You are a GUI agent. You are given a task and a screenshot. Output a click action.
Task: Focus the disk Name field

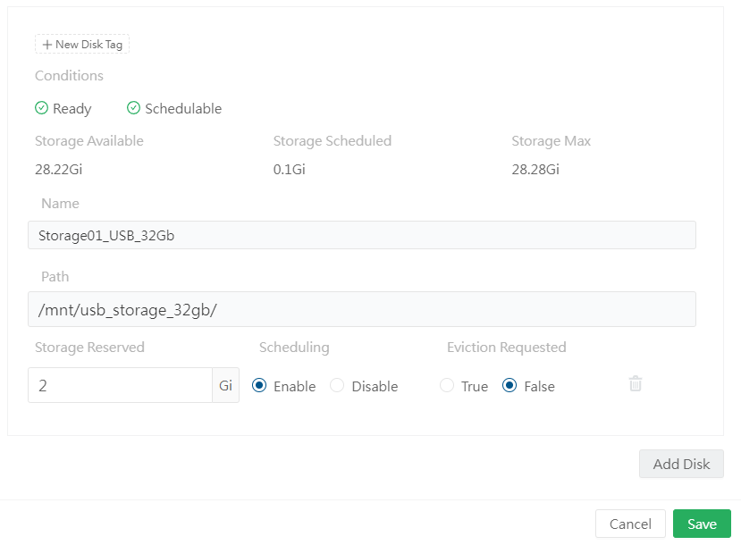click(361, 235)
